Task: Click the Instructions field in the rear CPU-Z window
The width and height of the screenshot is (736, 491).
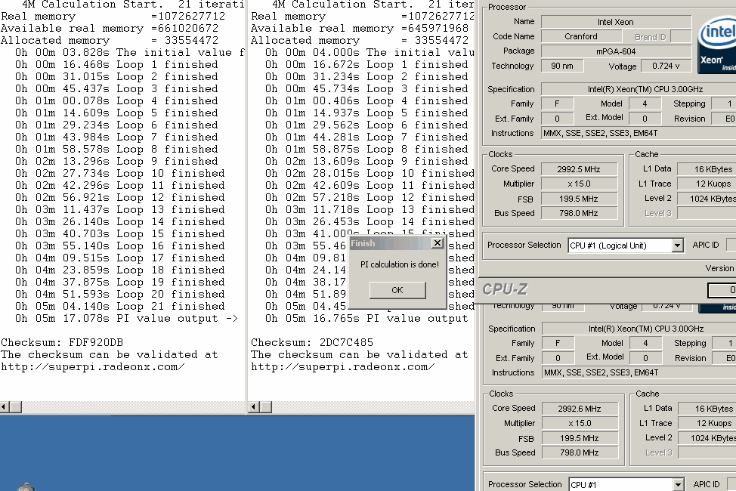Action: point(639,372)
